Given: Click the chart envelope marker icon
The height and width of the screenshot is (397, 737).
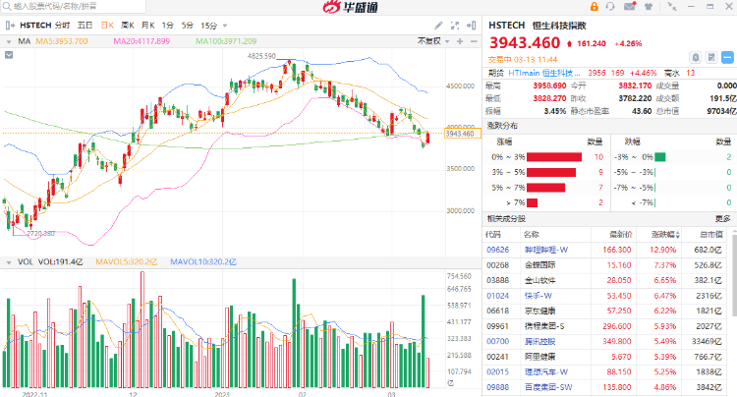Looking at the screenshot, I should coord(9,55).
